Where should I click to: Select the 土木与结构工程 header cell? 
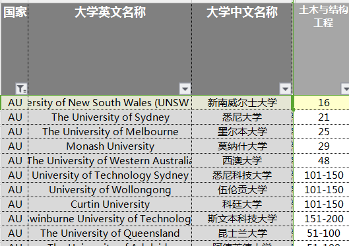[321, 49]
